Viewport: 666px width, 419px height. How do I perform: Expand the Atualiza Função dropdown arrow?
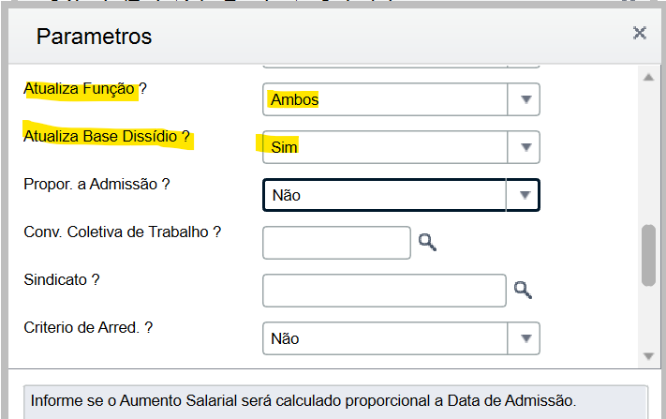pyautogui.click(x=525, y=99)
